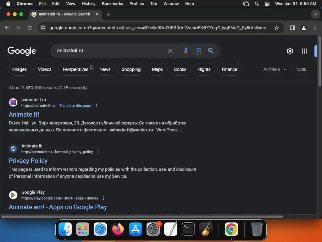This screenshot has width=322, height=242.
Task: Open the Chrome profile avatar icon
Action: 304,28
